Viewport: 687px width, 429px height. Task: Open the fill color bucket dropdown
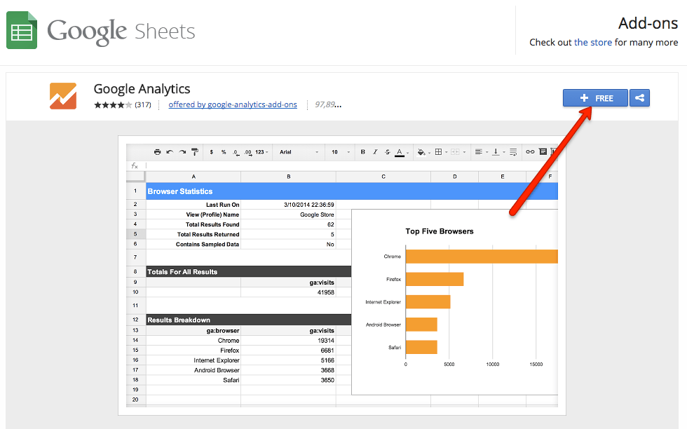(423, 152)
